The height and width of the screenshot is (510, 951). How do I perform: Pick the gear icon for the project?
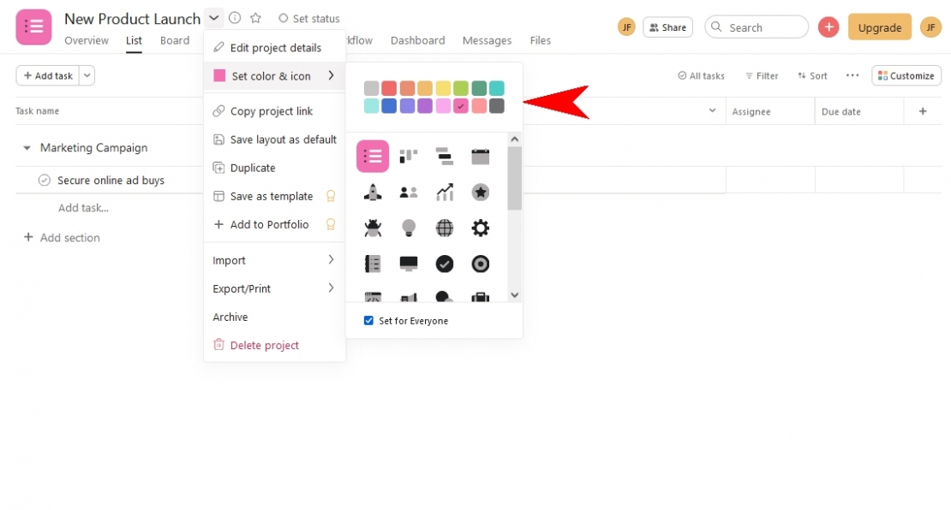point(480,228)
